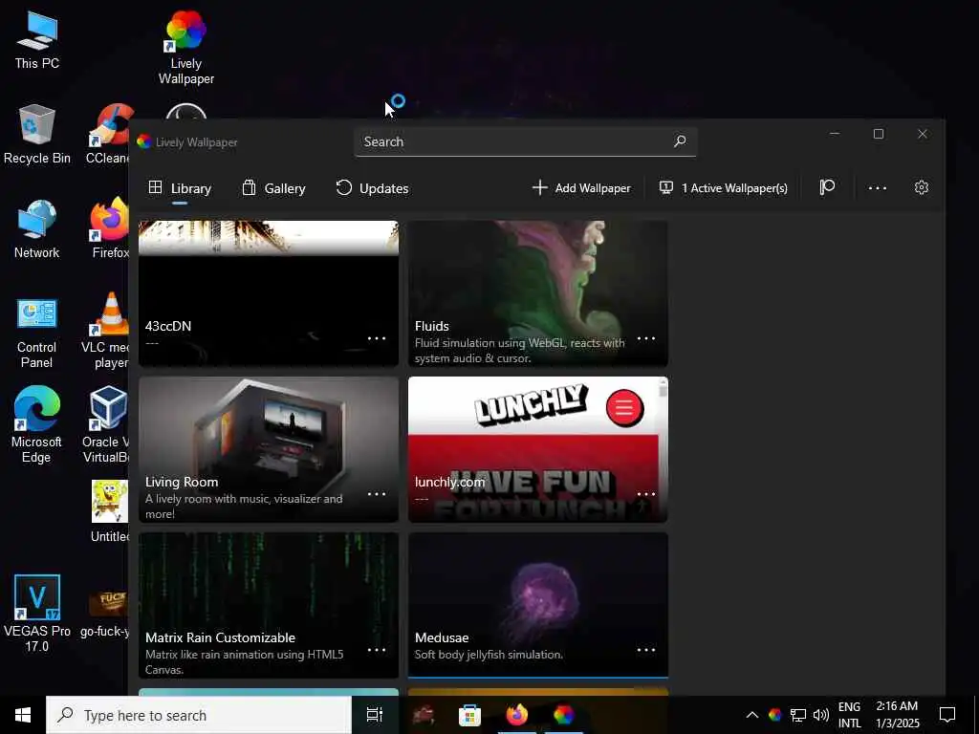Viewport: 979px width, 734px height.
Task: Select the Microsoft Edge desktop shortcut
Action: pyautogui.click(x=37, y=425)
